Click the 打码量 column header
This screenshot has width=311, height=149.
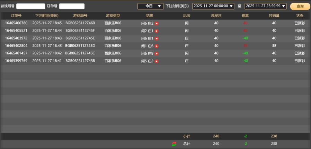point(274,16)
